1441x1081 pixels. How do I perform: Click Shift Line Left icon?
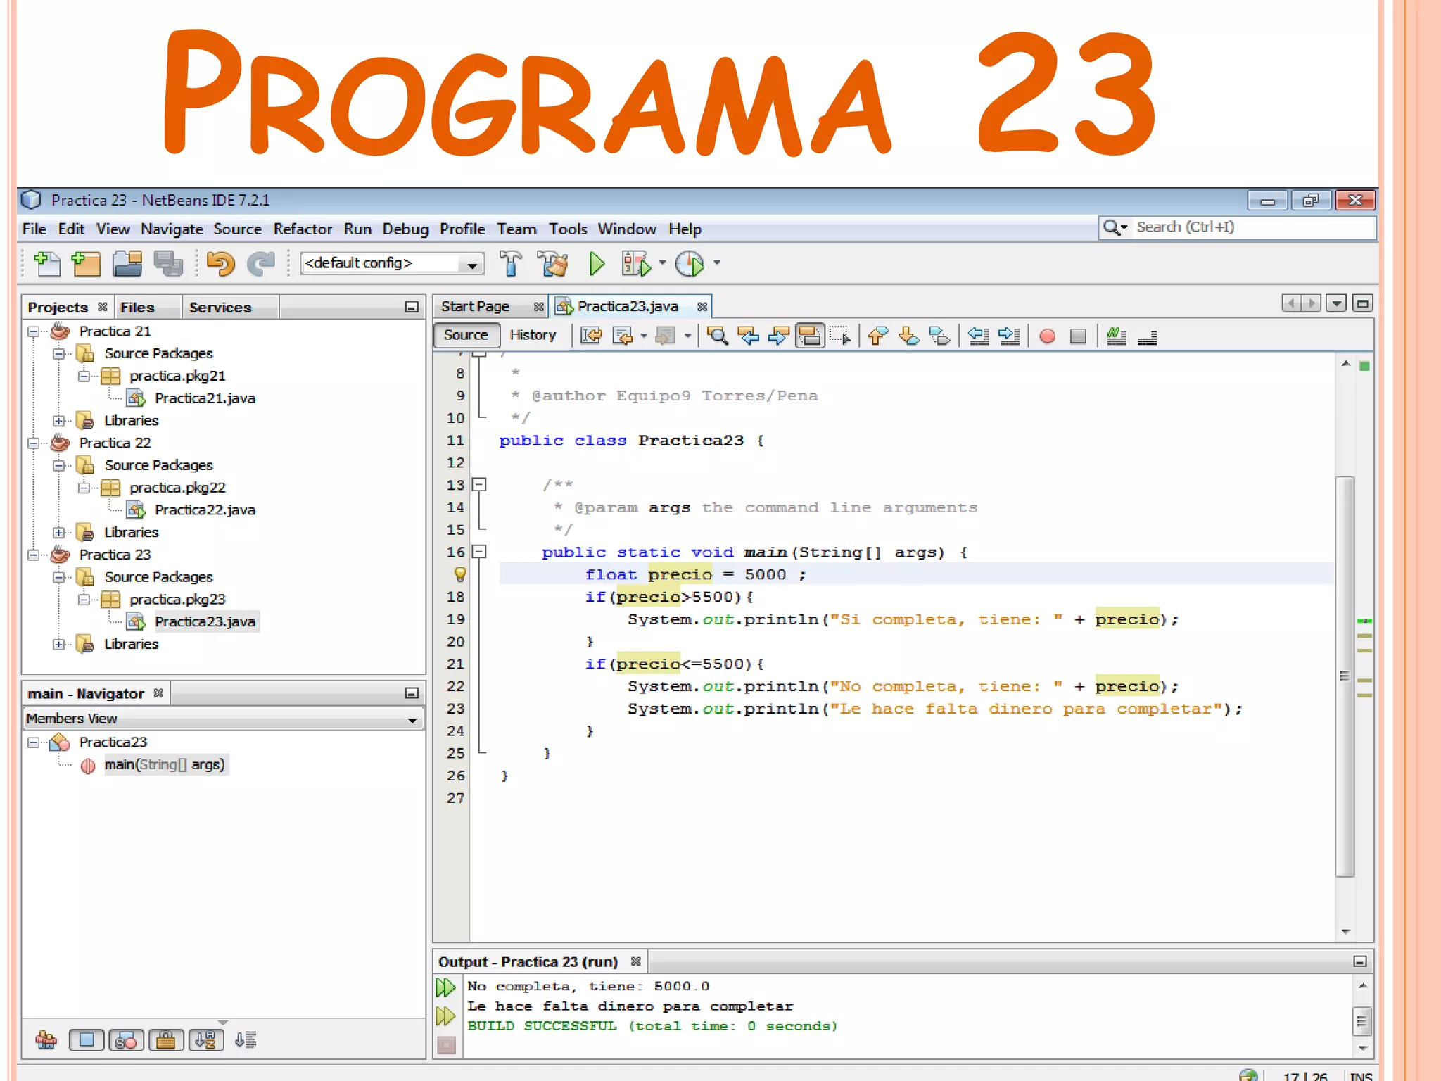[978, 336]
